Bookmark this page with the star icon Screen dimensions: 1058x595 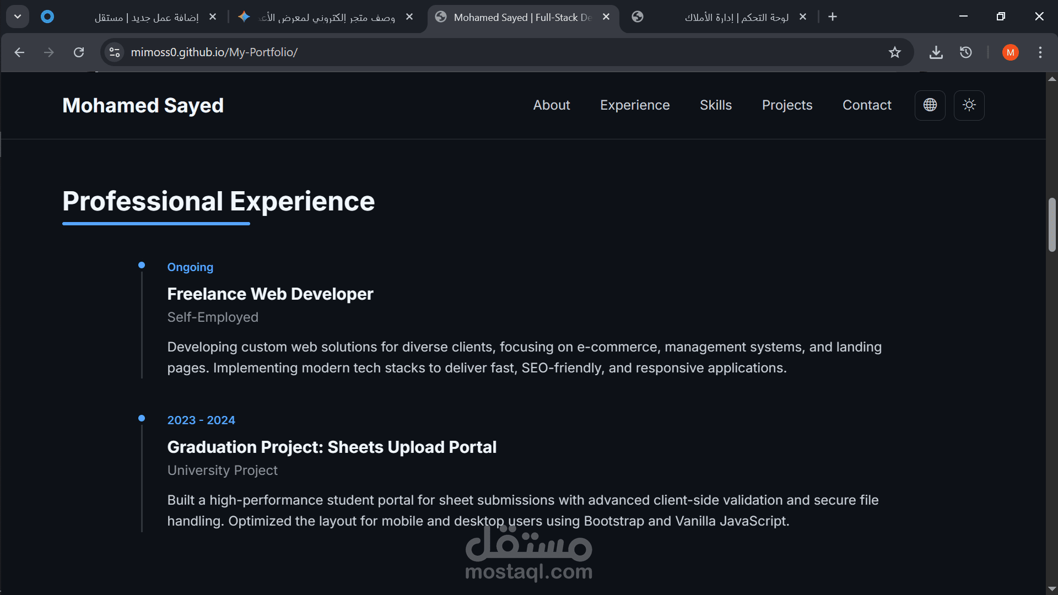[894, 52]
